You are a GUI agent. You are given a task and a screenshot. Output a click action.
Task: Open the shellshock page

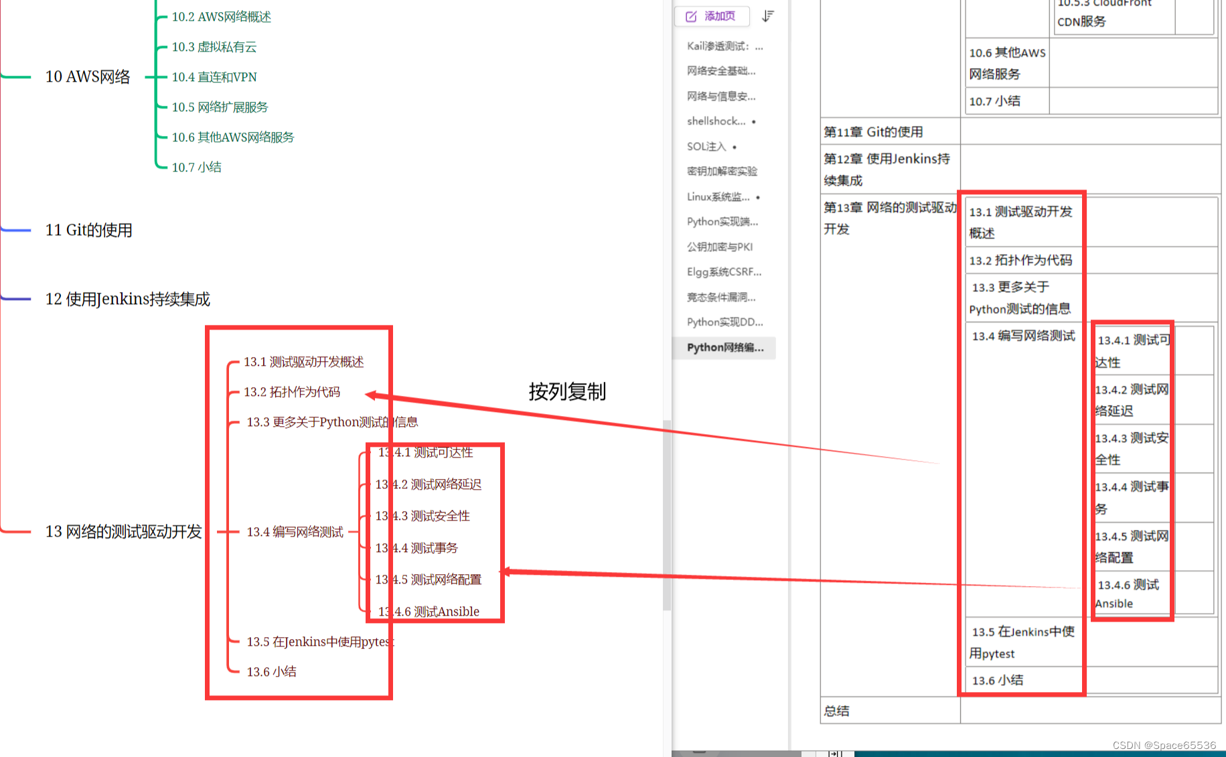(716, 121)
